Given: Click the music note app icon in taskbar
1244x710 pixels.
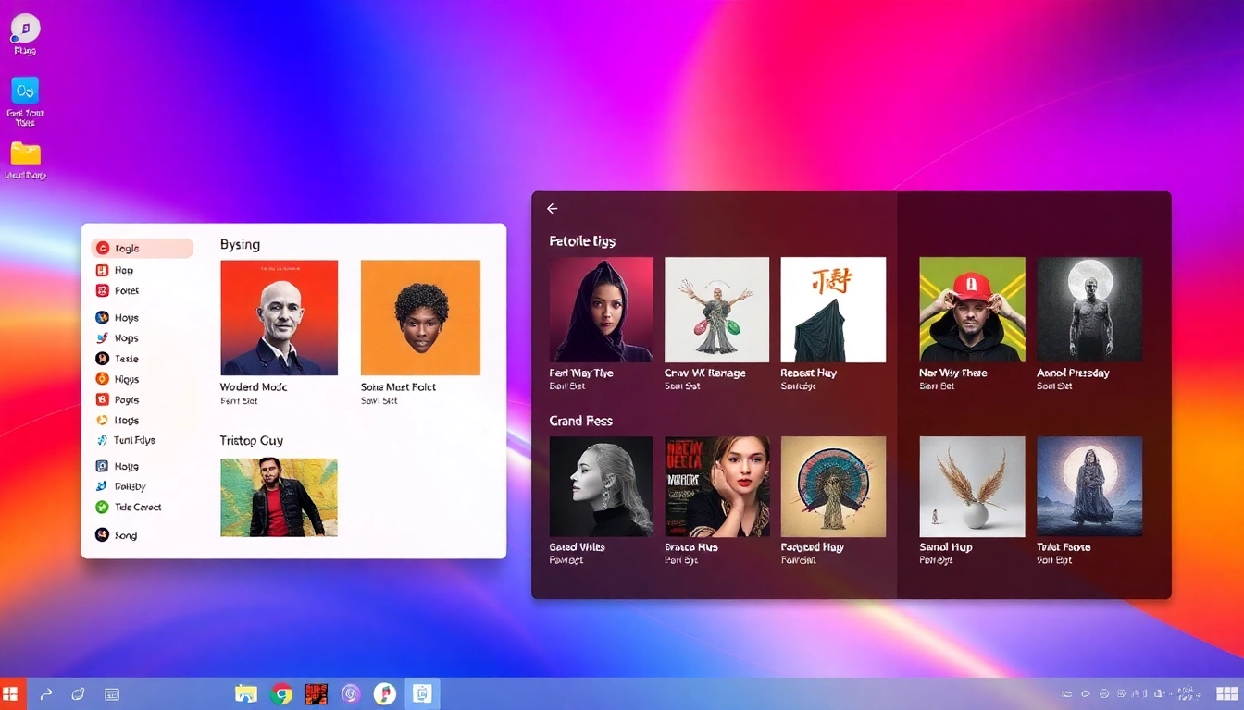Looking at the screenshot, I should (x=385, y=693).
